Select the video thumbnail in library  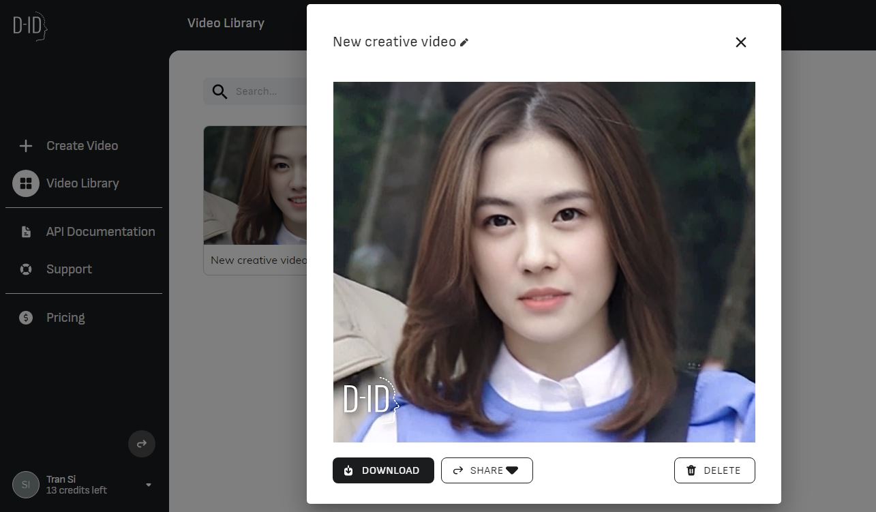point(255,185)
